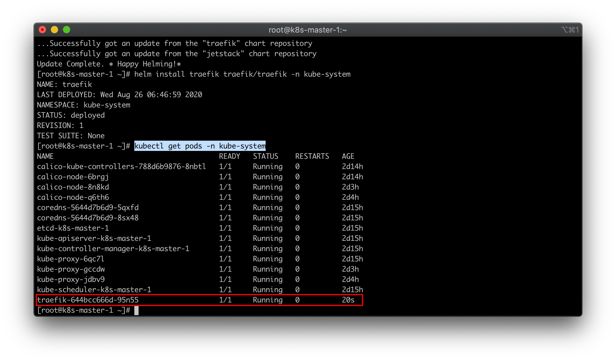Click the helm install traefik command line
The image size is (616, 361).
(194, 74)
